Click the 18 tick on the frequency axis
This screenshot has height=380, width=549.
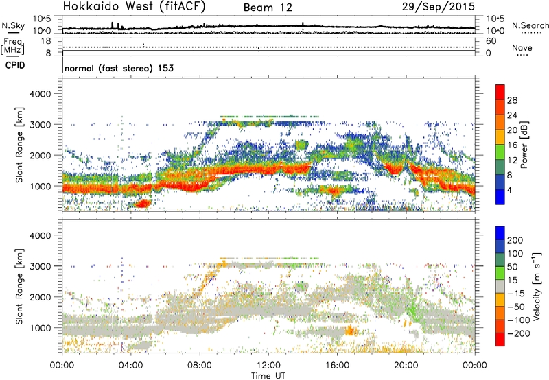pyautogui.click(x=46, y=41)
